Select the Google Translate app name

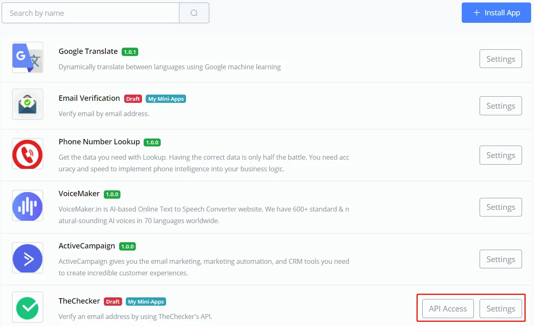(x=88, y=51)
